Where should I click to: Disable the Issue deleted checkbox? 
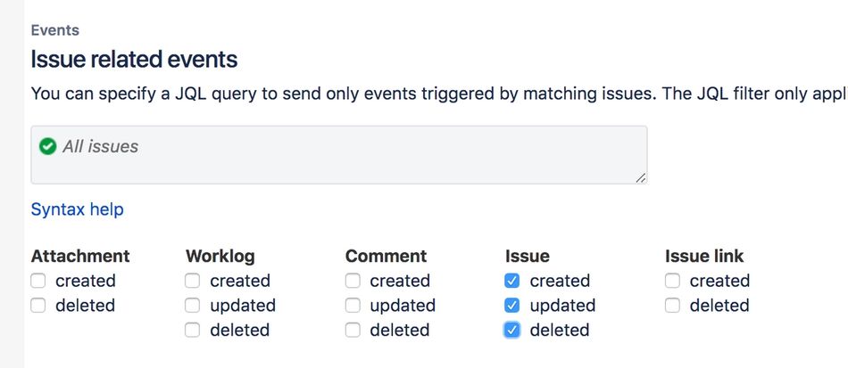512,331
